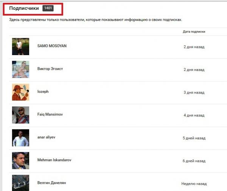Click the avatar next to SAMO MOSOYAN
Image resolution: width=227 pixels, height=191 pixels.
coord(20,46)
